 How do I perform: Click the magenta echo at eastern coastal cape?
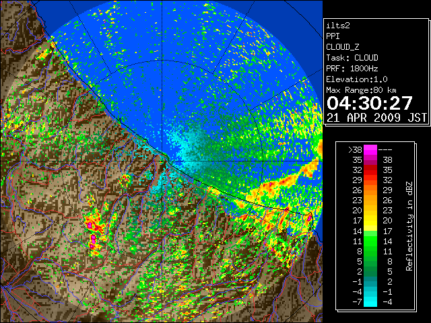309,218
